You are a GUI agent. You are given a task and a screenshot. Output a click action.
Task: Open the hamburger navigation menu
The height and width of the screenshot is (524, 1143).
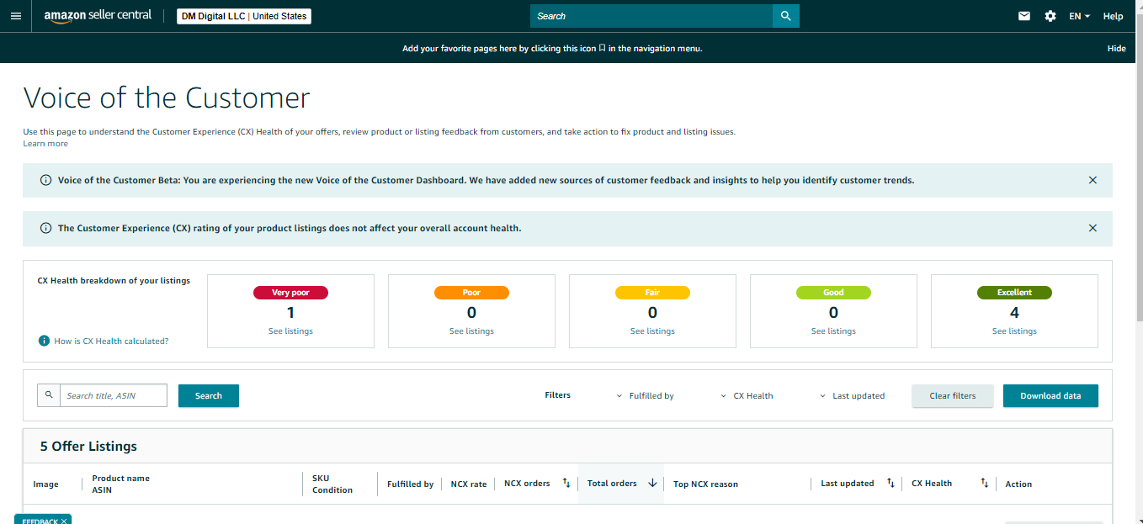[15, 16]
